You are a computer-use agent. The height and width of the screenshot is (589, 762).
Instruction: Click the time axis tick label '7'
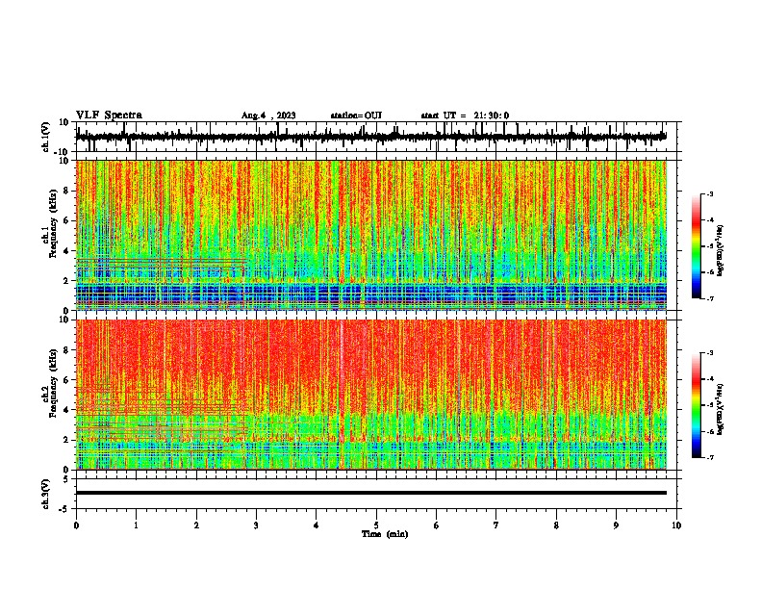496,525
